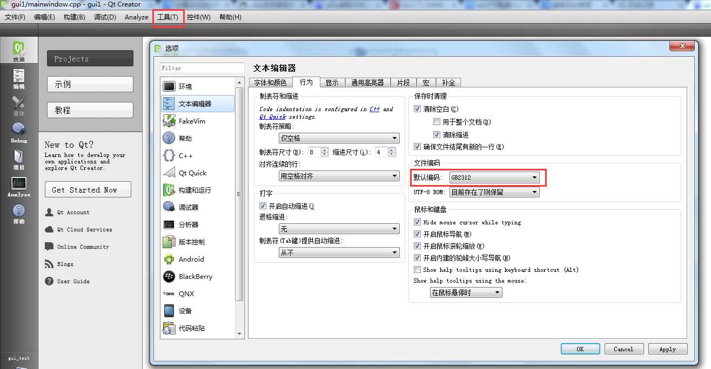Open 文件(F) menu
The width and height of the screenshot is (711, 369).
15,17
